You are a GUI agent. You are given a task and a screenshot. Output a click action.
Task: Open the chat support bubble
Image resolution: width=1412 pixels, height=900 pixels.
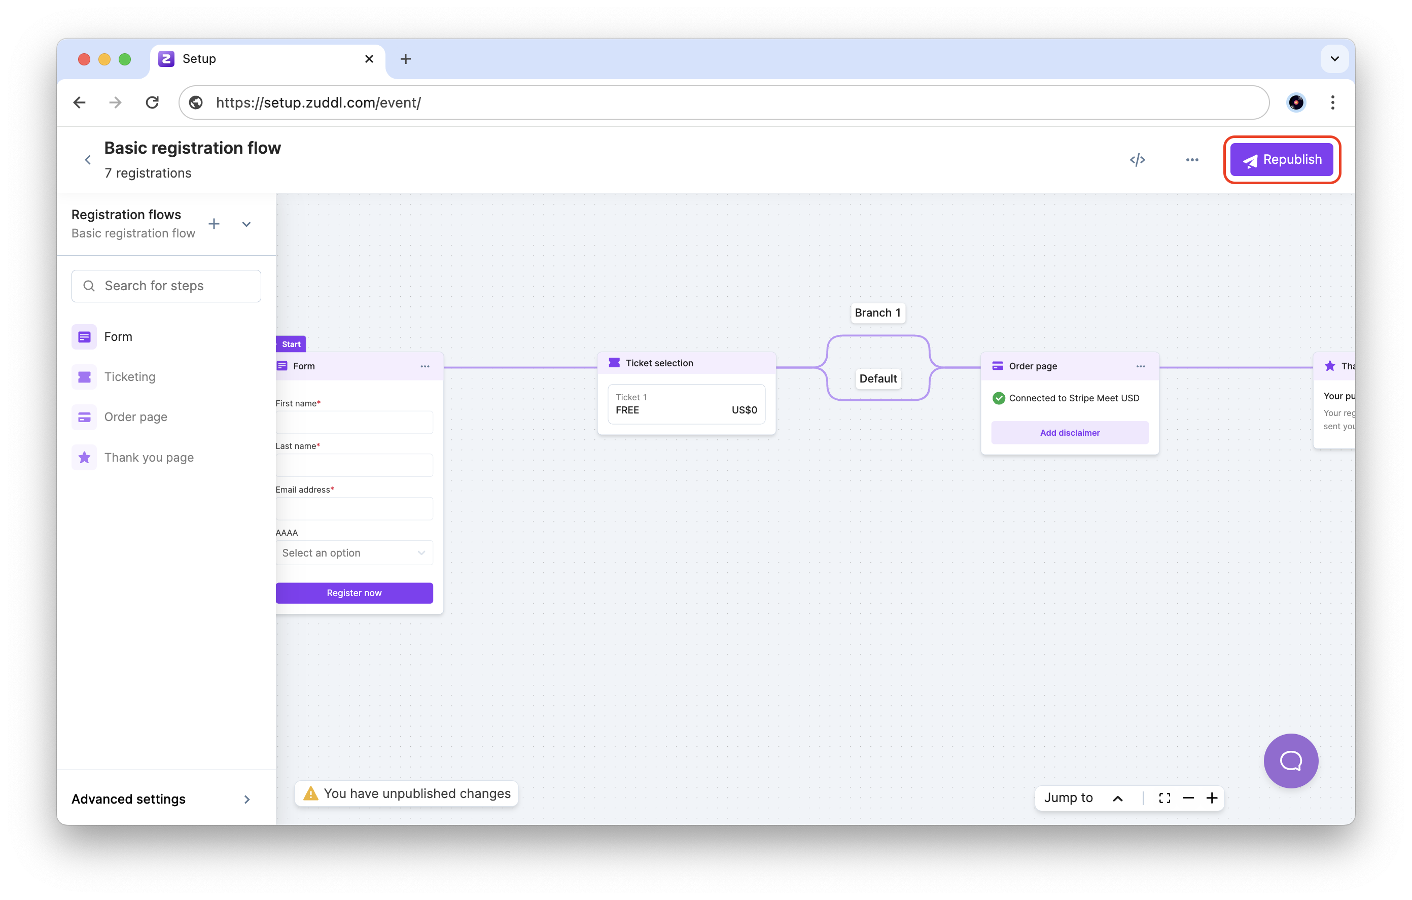1290,760
